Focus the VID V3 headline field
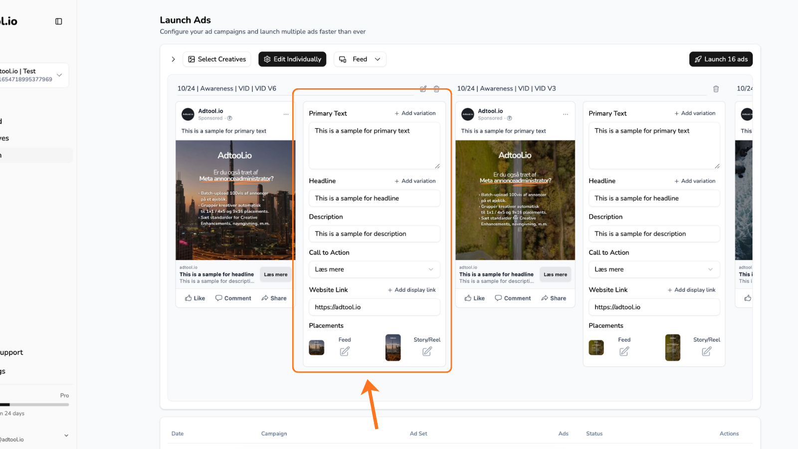 (654, 198)
